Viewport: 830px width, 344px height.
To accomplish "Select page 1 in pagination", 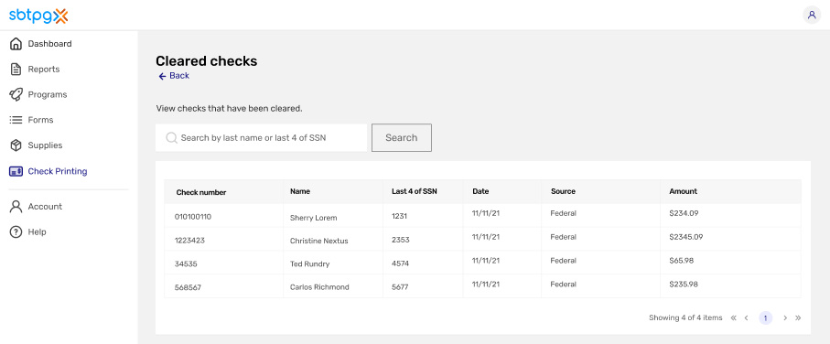I will pyautogui.click(x=765, y=318).
